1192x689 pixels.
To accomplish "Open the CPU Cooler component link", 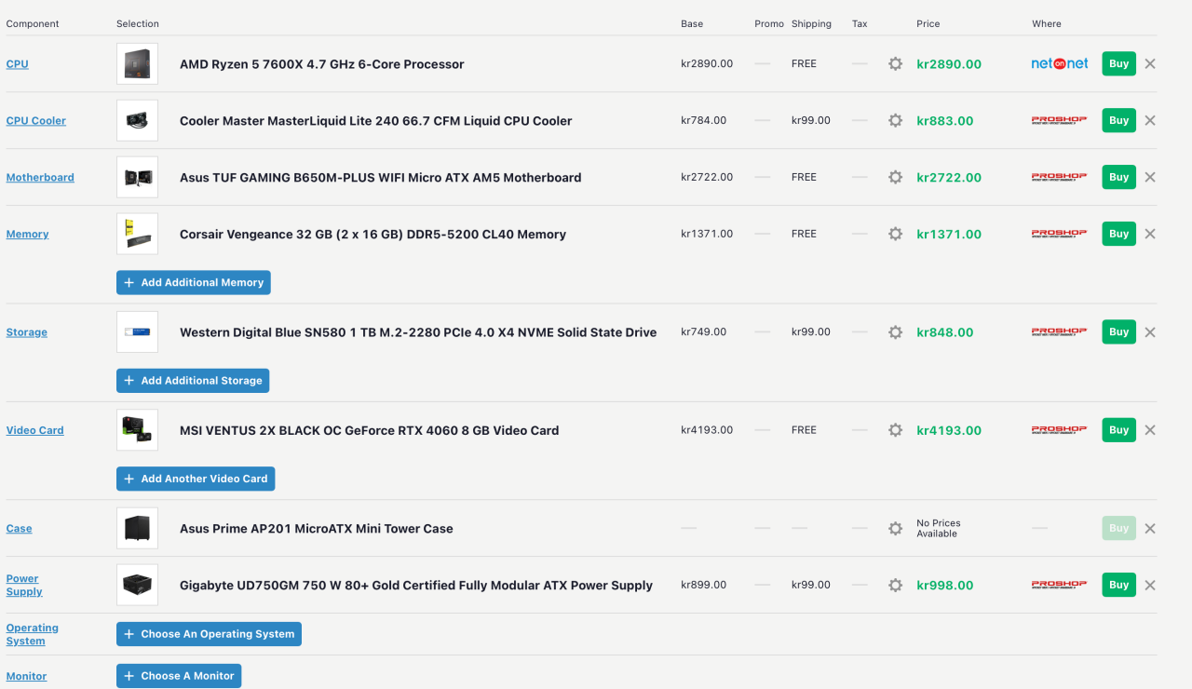I will 36,121.
